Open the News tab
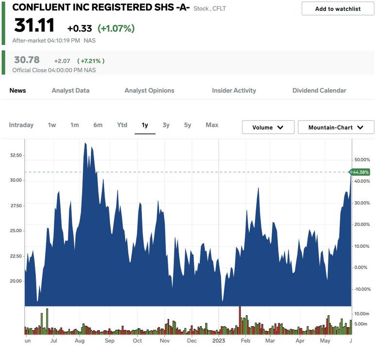 (x=17, y=91)
